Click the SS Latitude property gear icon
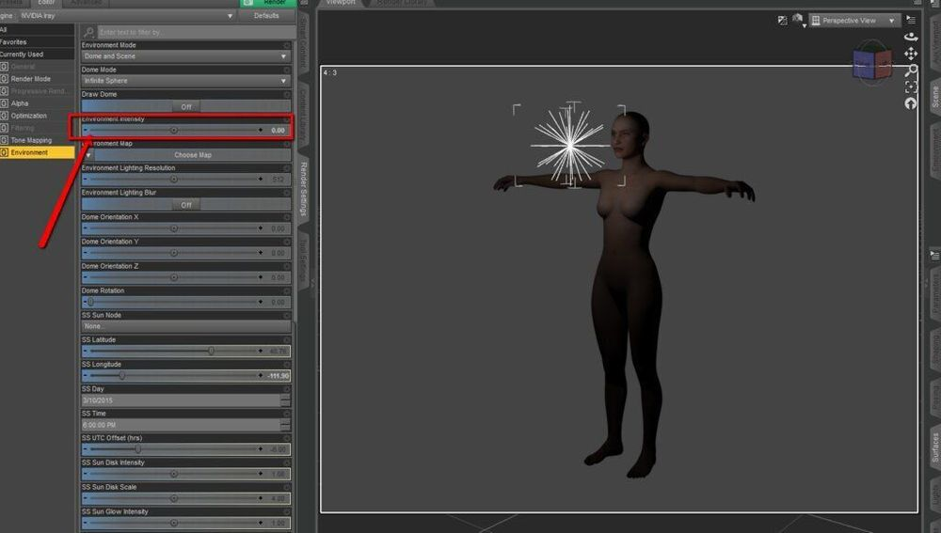This screenshot has width=941, height=533. [x=287, y=340]
